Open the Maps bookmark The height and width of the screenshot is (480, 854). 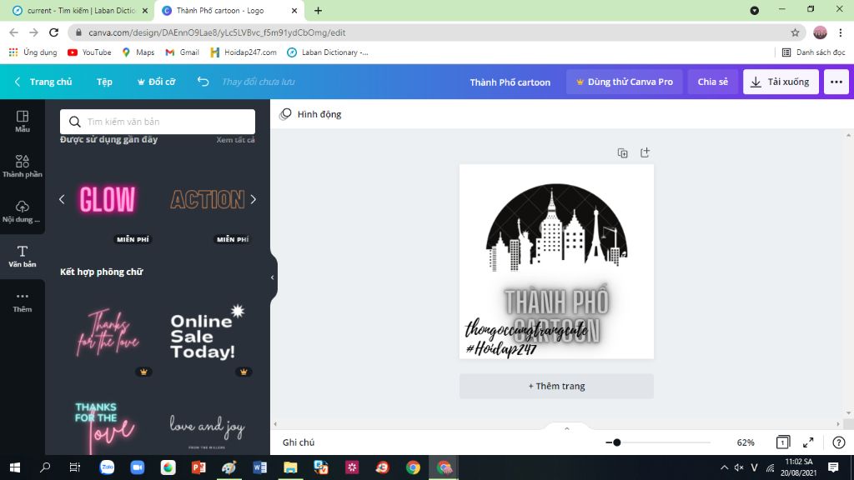[x=138, y=52]
